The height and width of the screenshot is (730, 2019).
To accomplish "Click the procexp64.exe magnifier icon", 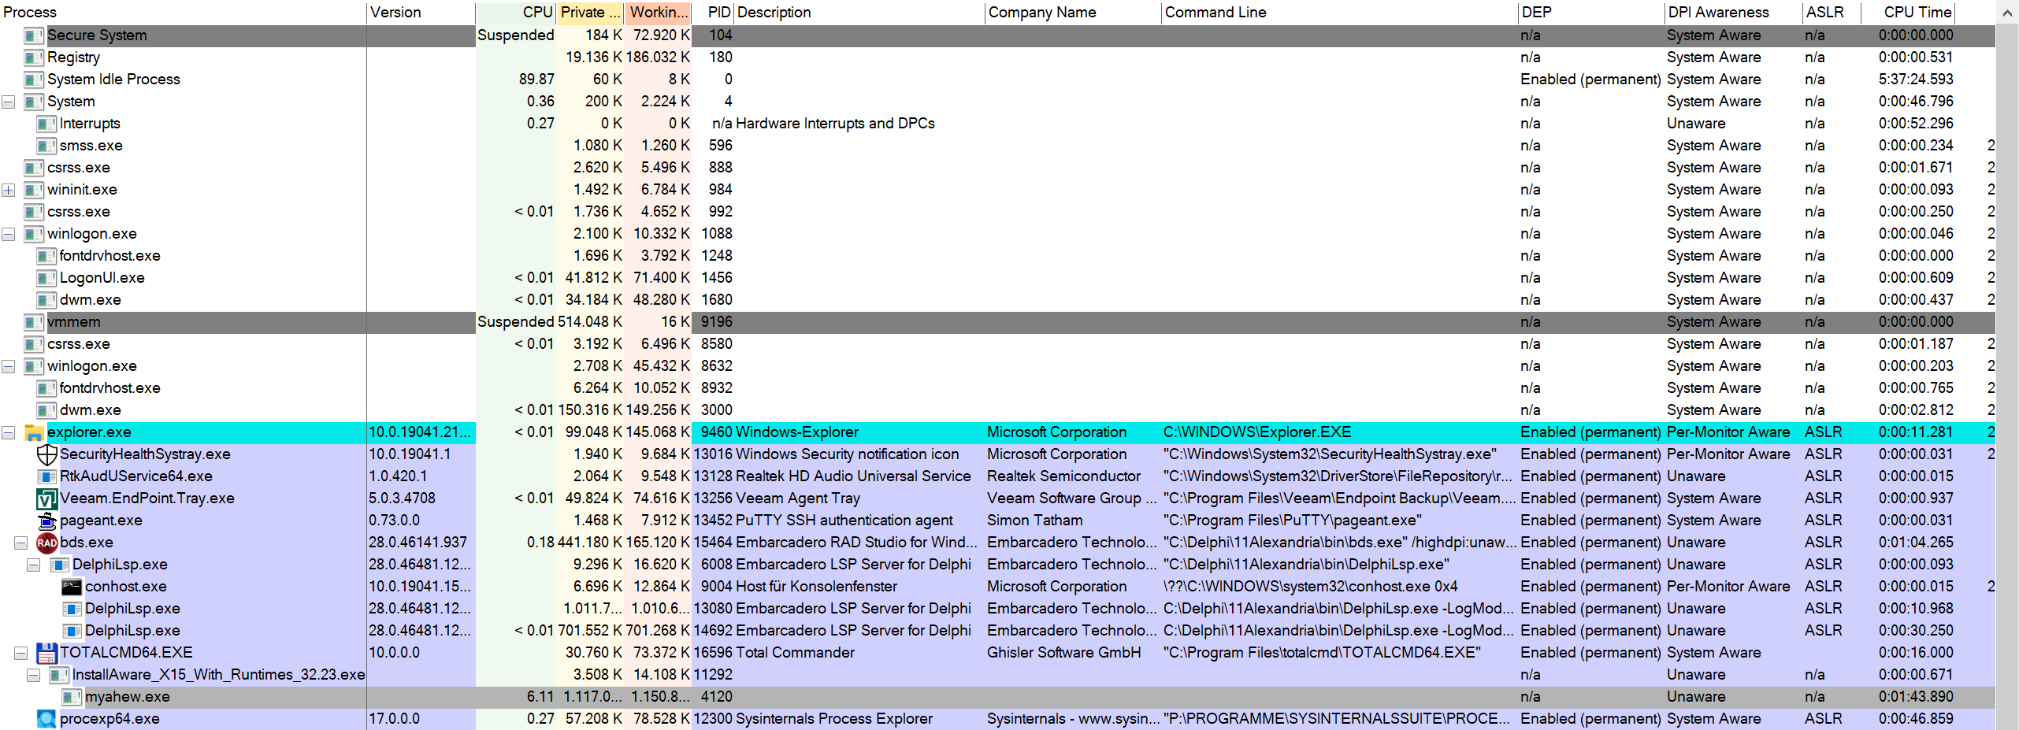I will pyautogui.click(x=46, y=719).
